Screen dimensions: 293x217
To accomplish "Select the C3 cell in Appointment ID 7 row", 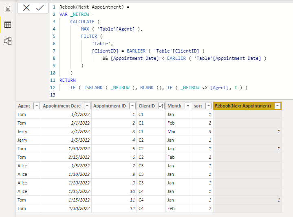I will tap(151, 166).
